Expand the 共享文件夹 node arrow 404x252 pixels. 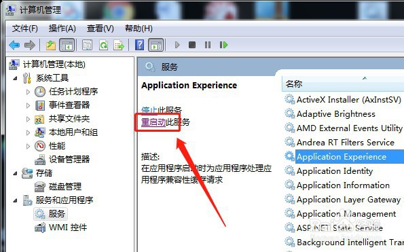pyautogui.click(x=28, y=119)
